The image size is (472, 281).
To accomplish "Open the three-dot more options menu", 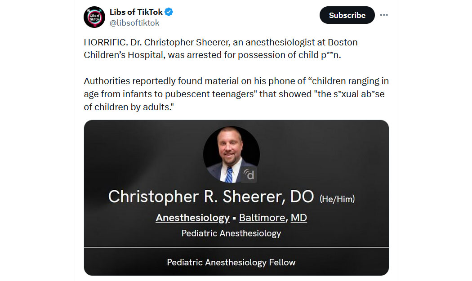I will (384, 15).
